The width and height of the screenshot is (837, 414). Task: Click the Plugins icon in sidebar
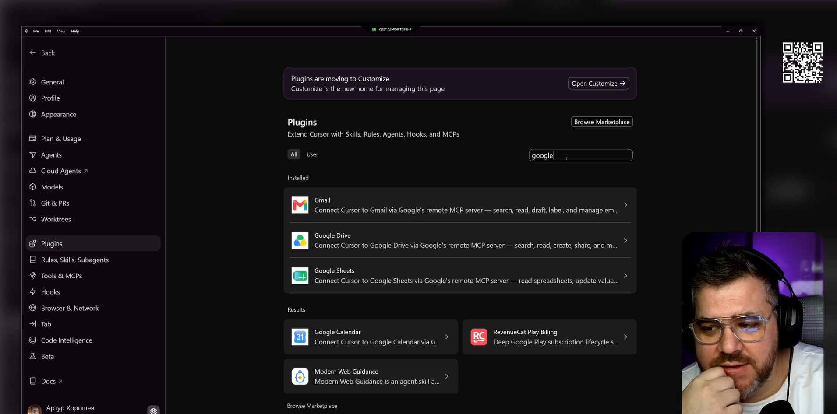tap(33, 243)
